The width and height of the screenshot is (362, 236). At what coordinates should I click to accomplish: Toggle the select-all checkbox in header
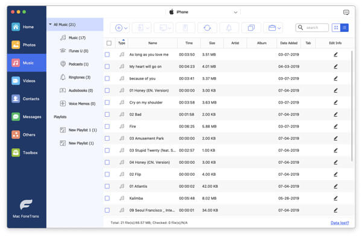[x=109, y=43]
